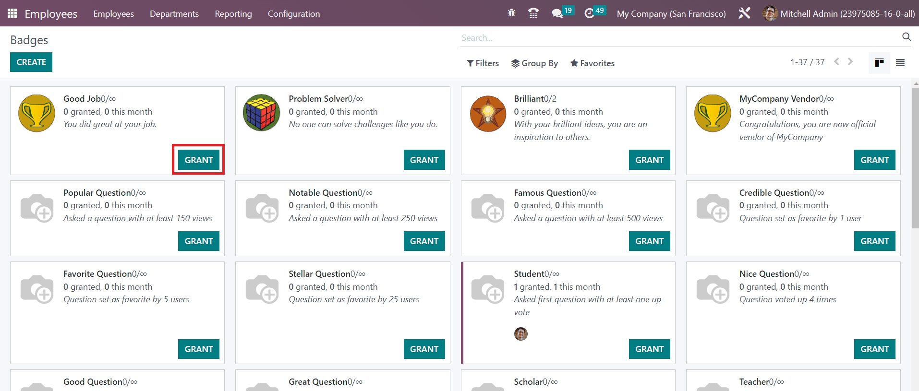Expand the Filters dropdown
The height and width of the screenshot is (391, 919).
pyautogui.click(x=483, y=63)
